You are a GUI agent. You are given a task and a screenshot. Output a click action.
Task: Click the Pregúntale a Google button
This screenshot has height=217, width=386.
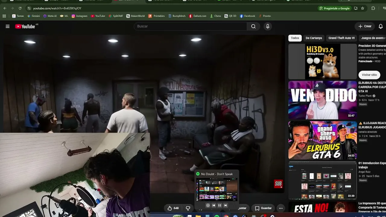(334, 8)
